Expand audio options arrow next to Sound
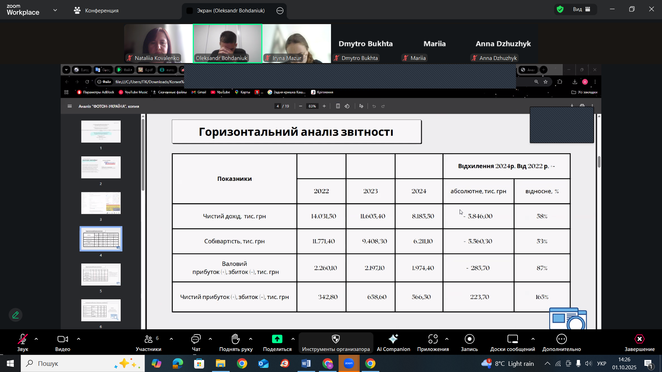This screenshot has width=662, height=372. [x=36, y=339]
